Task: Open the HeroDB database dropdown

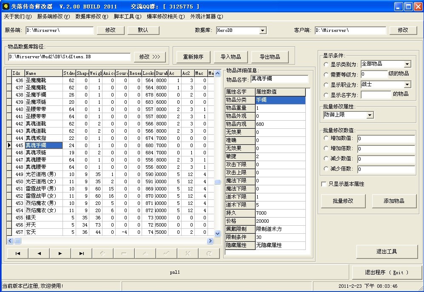Action: click(x=263, y=31)
